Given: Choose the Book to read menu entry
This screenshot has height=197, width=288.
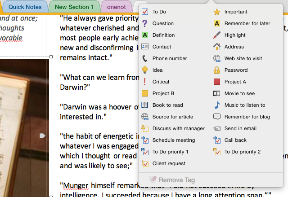Looking at the screenshot, I should [167, 105].
